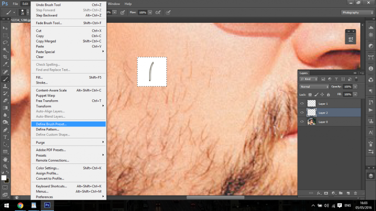Select the Rectangular Marquee tool
The width and height of the screenshot is (376, 211).
[x=5, y=36]
